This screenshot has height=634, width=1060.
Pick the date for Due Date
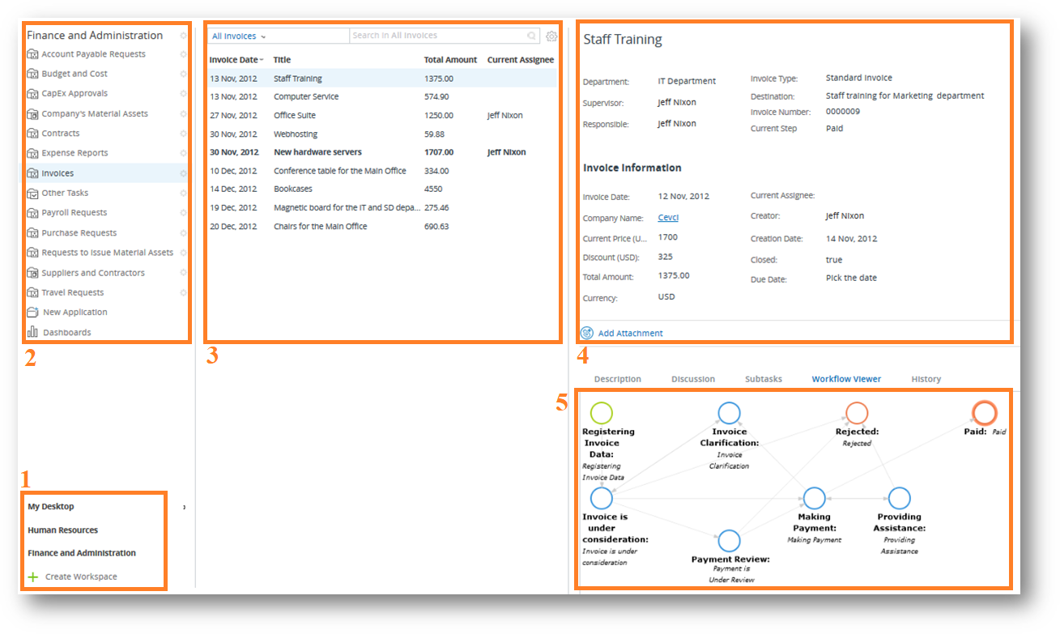850,278
